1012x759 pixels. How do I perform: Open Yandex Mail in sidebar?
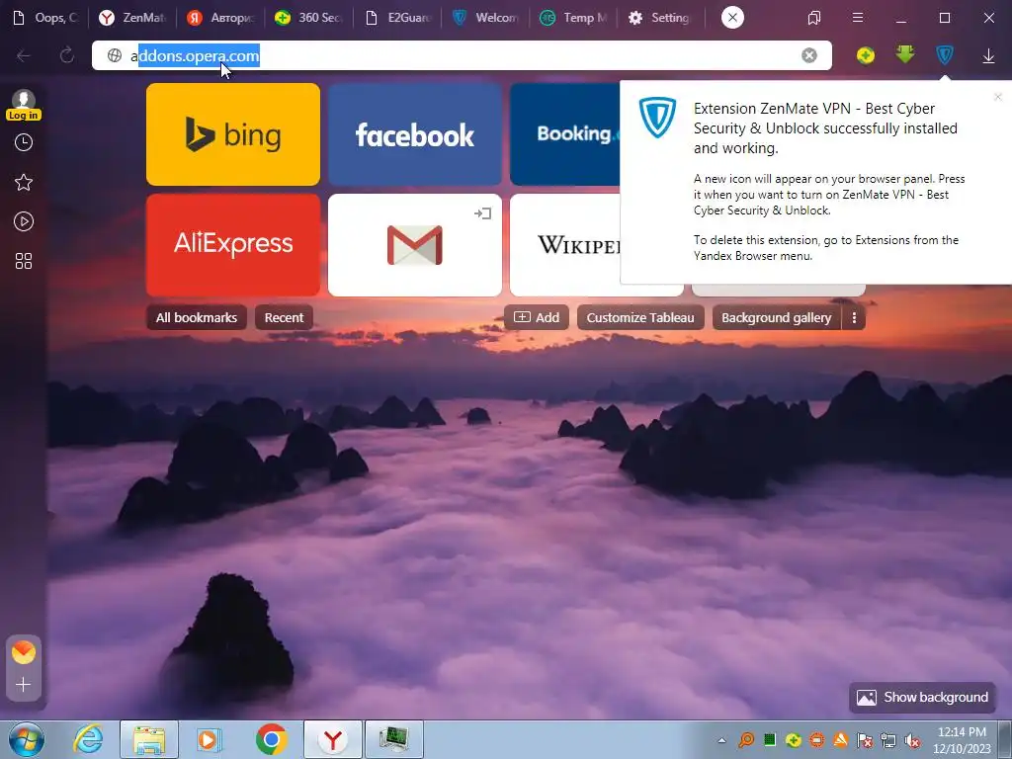coord(24,652)
